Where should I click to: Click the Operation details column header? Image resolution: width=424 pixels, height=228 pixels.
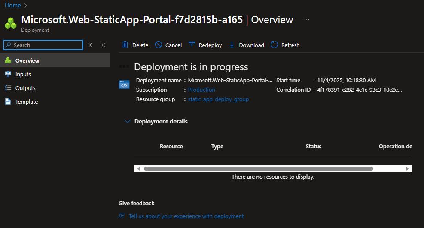click(395, 146)
